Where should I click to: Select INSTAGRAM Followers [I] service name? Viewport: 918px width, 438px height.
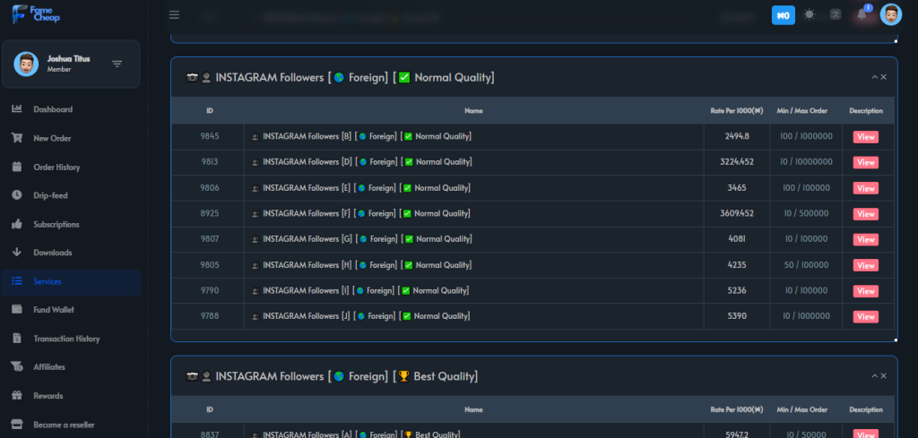tap(360, 290)
